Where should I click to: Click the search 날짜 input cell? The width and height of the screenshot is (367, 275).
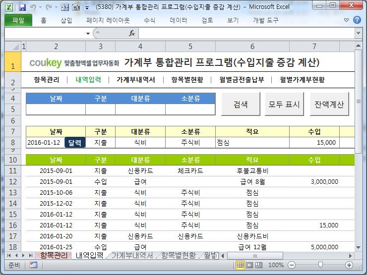click(56, 110)
